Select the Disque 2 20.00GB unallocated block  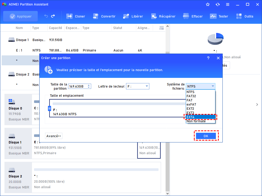pyautogui.click(x=96, y=177)
